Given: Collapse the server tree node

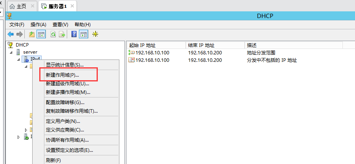Looking at the screenshot, I should tap(11, 52).
